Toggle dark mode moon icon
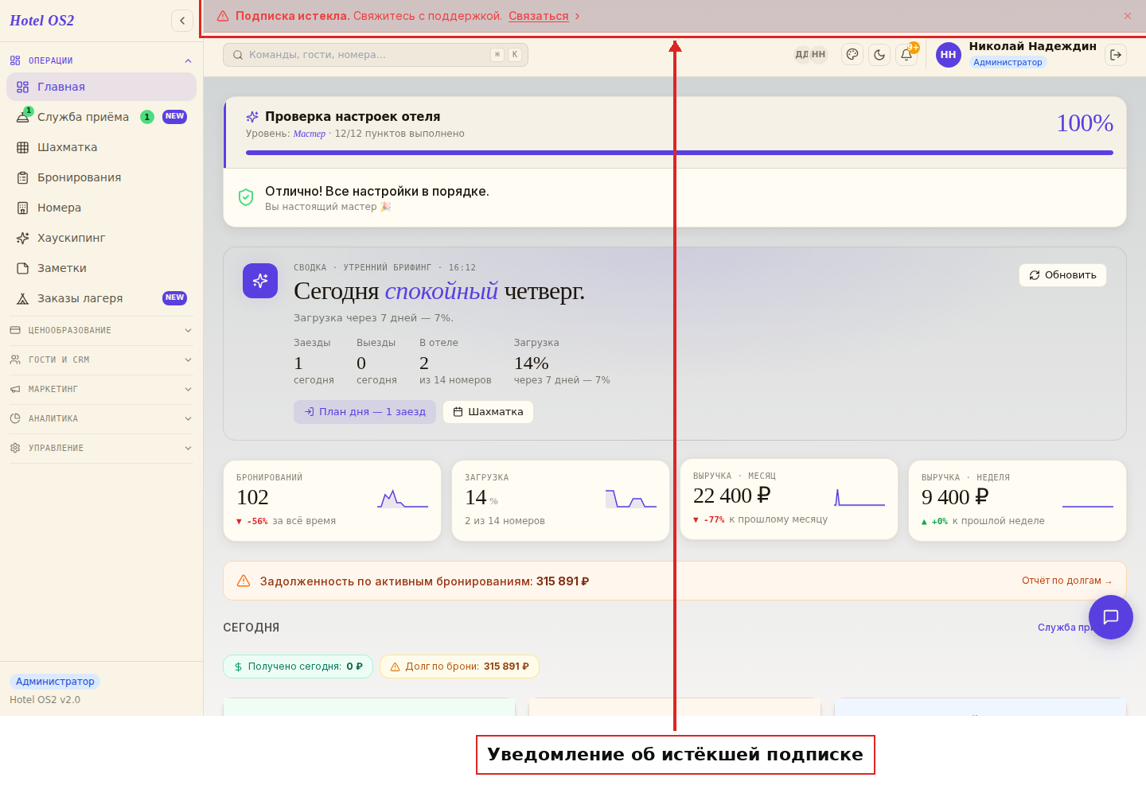 (x=879, y=55)
